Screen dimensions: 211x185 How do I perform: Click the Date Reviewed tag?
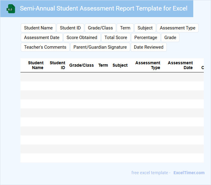148,47
